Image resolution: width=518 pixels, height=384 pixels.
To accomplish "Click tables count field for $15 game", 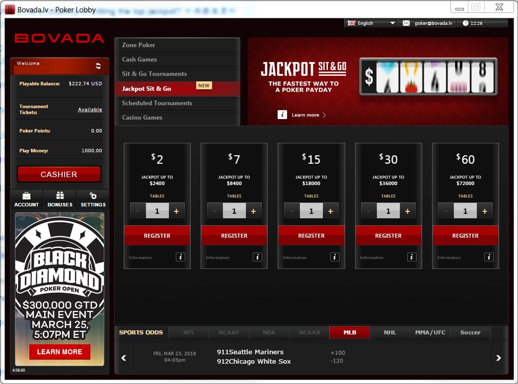I will (x=311, y=211).
